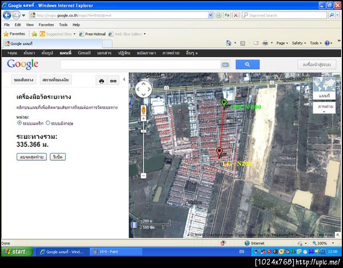
Task: Click the Refresh page icon
Action: click(x=227, y=15)
